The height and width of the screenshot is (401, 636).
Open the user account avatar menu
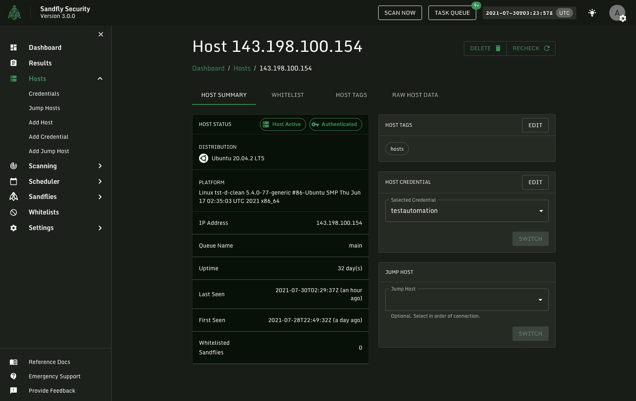pos(617,13)
